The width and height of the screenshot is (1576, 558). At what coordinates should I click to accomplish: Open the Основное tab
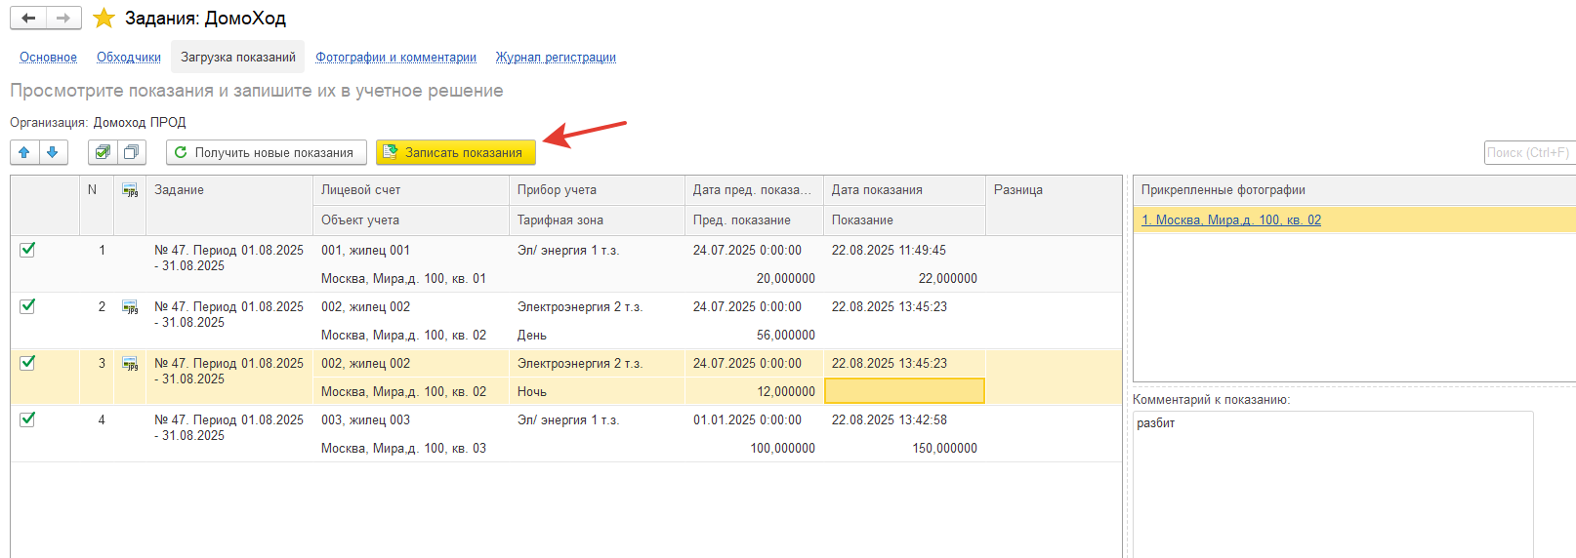48,58
